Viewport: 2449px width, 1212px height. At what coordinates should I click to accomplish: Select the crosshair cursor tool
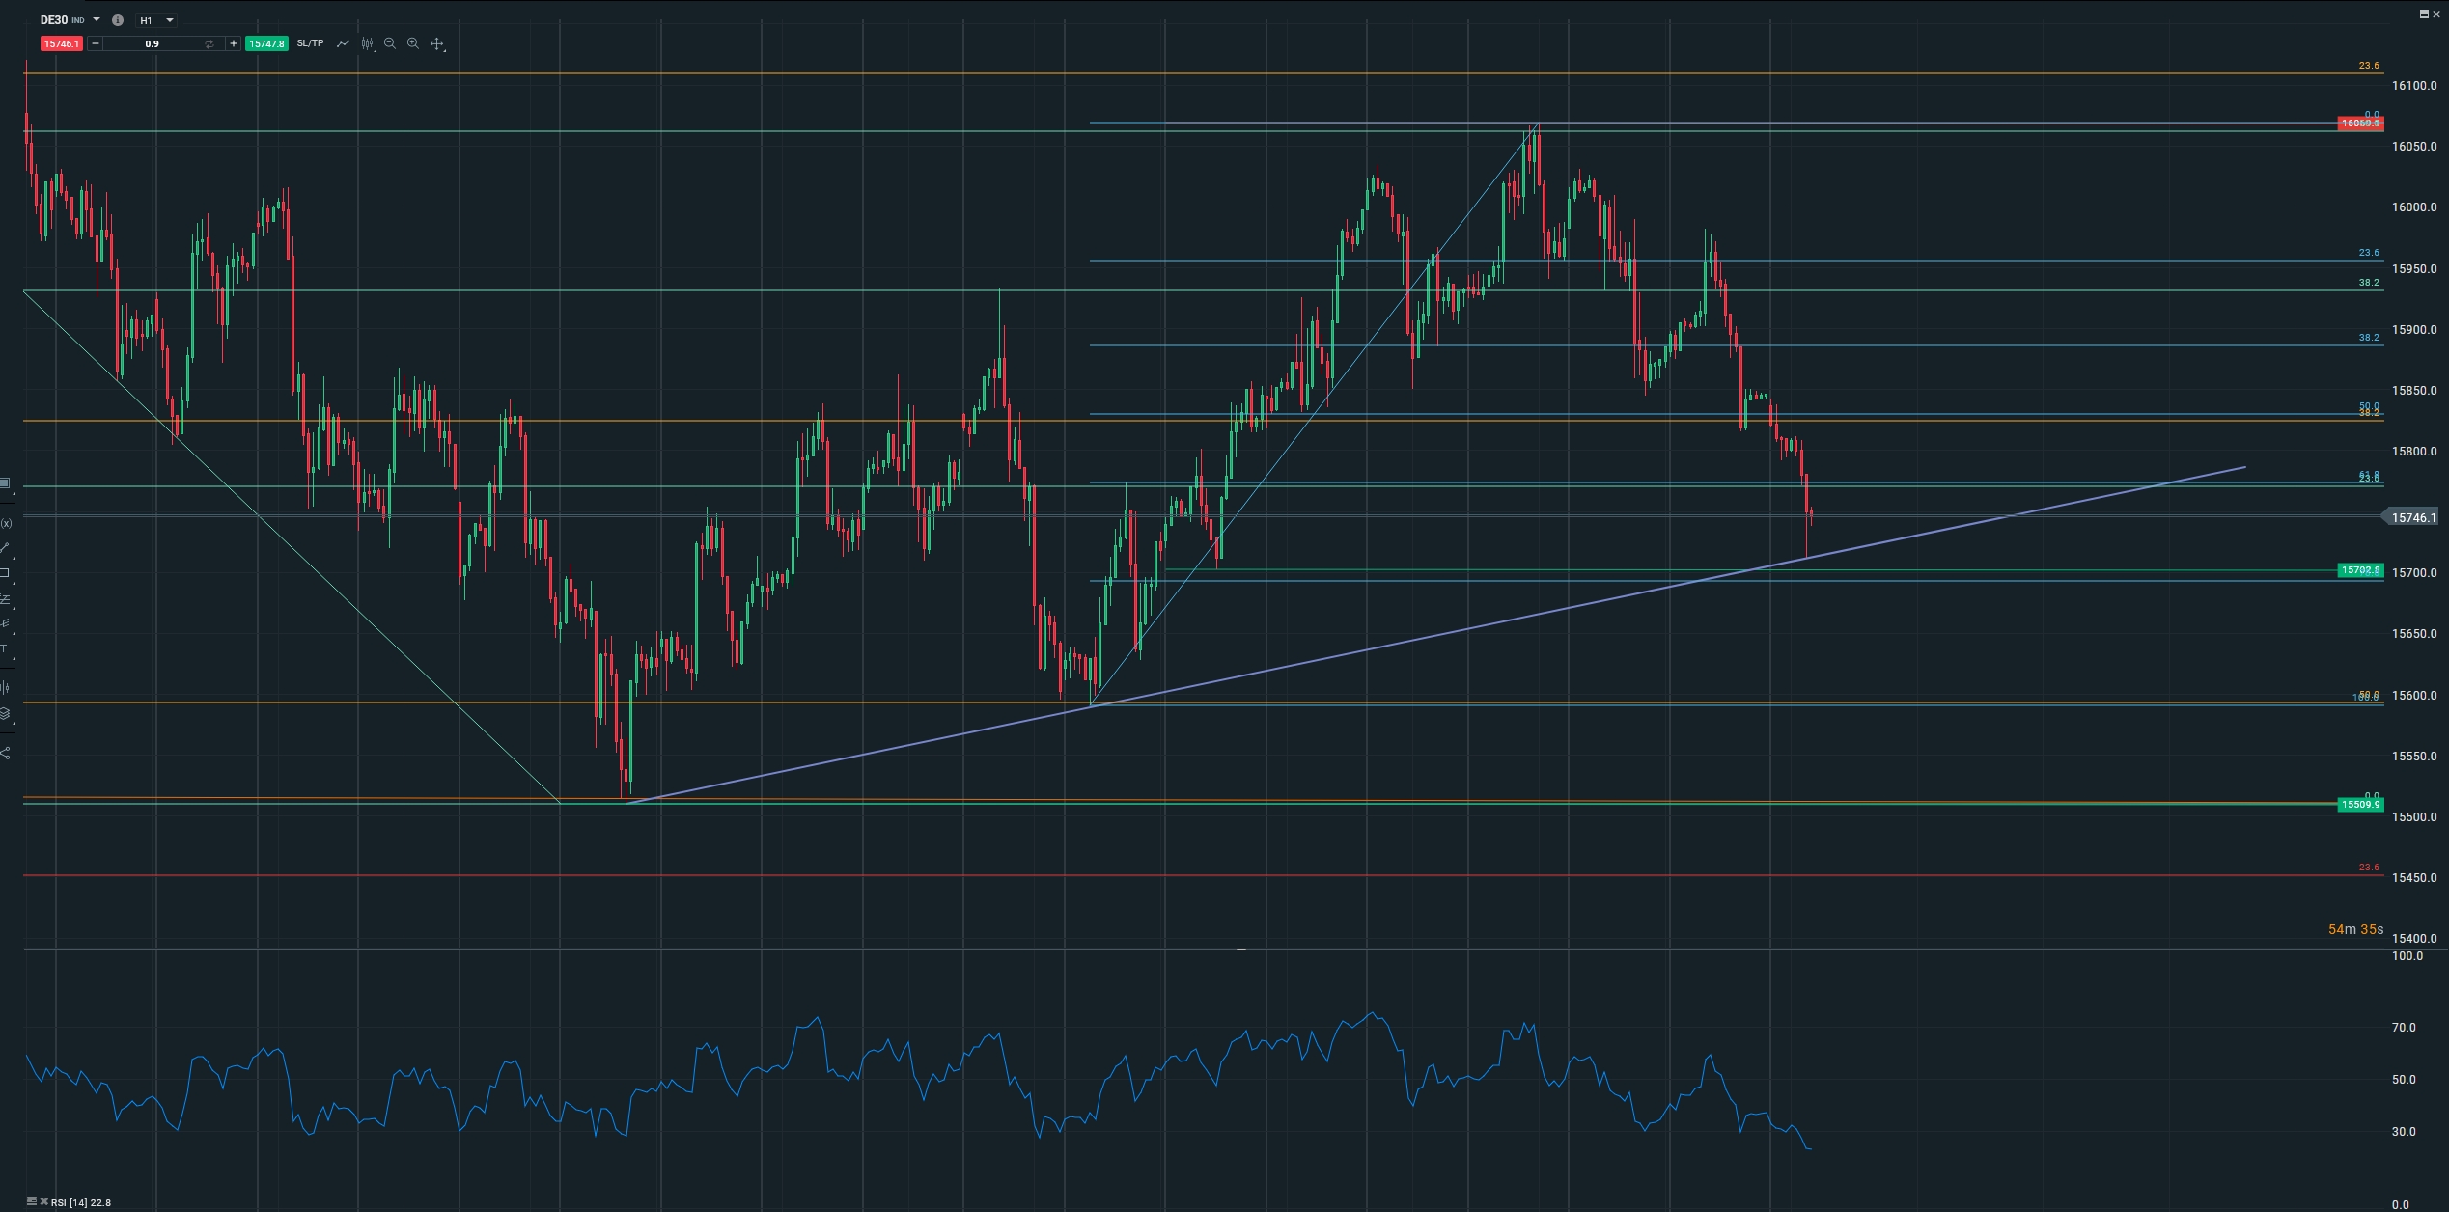point(437,43)
